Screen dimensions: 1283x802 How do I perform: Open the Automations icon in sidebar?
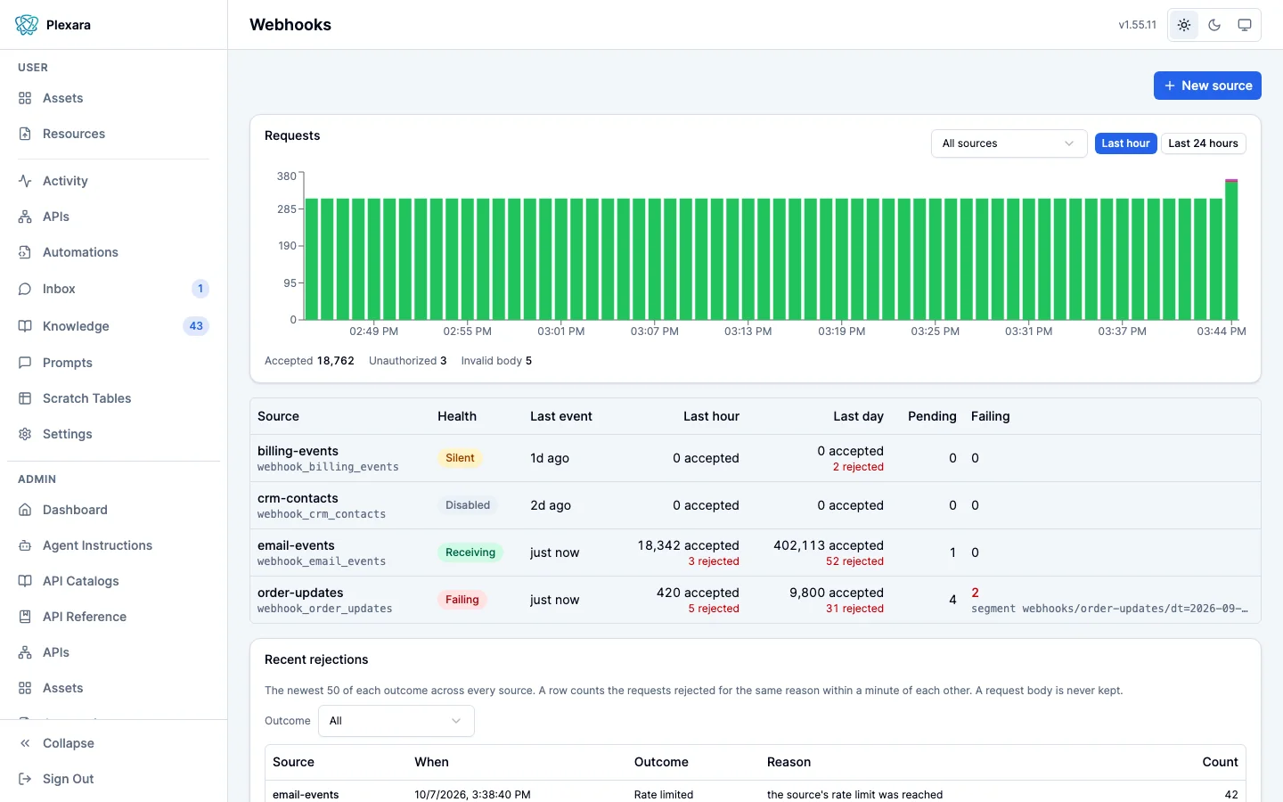click(x=25, y=252)
